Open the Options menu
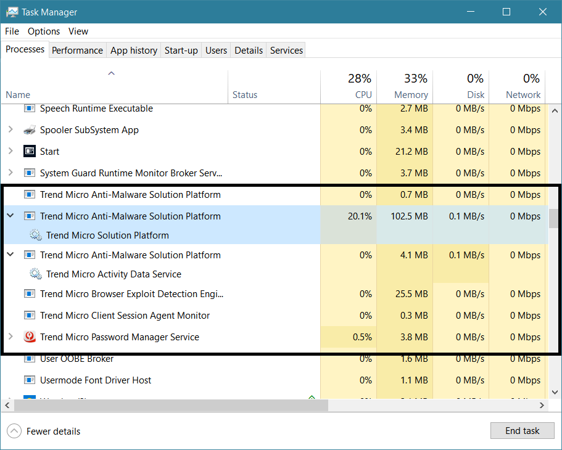 pyautogui.click(x=44, y=31)
